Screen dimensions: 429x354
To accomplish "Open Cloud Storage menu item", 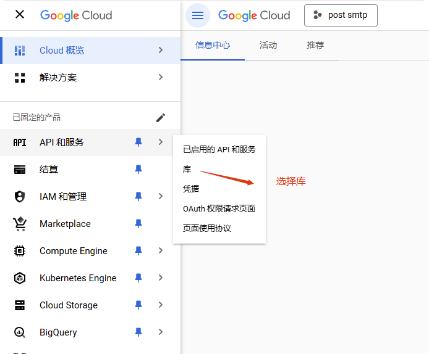I will click(x=90, y=305).
